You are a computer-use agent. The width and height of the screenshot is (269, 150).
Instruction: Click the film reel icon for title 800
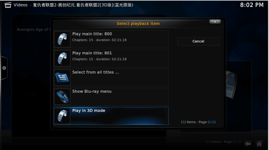coord(62,39)
